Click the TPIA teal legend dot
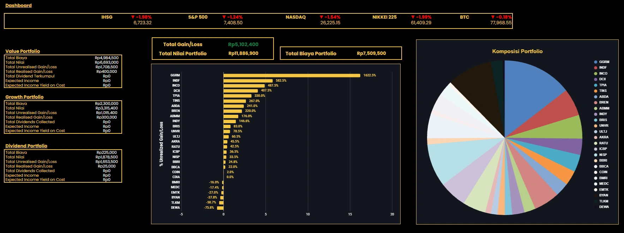Viewport: 624px width, 233px height. click(595, 85)
